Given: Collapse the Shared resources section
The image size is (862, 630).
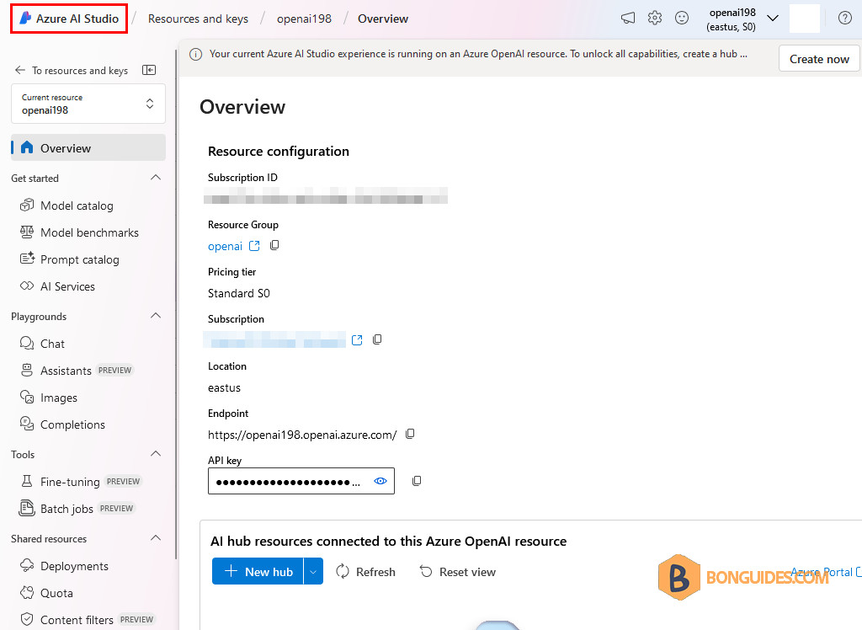Looking at the screenshot, I should [156, 538].
